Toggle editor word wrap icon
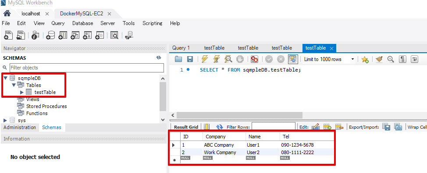The image size is (427, 173). (414, 59)
